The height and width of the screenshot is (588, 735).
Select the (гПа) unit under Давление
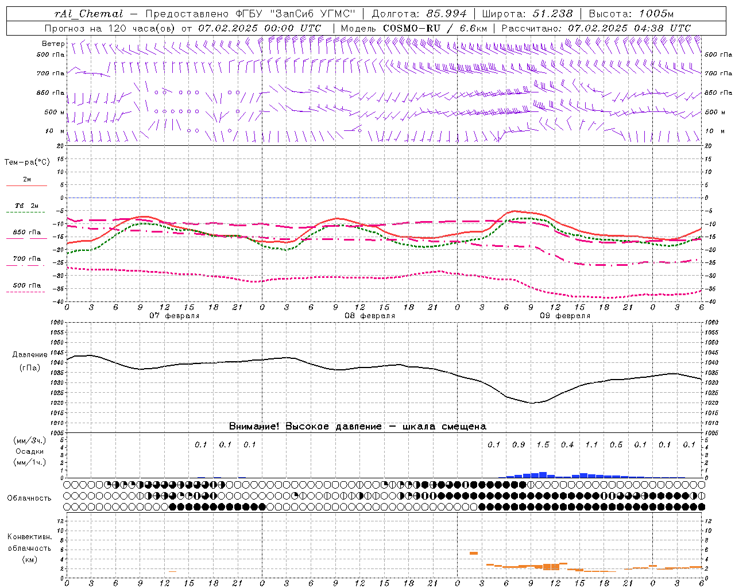click(30, 367)
